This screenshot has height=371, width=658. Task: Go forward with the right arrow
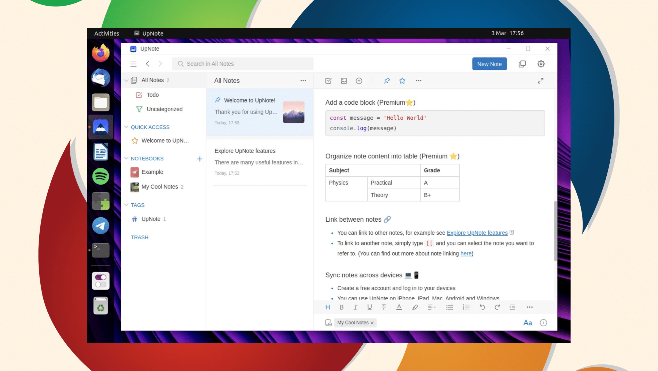pyautogui.click(x=160, y=64)
